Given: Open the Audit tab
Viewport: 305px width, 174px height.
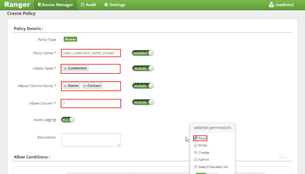Looking at the screenshot, I should click(89, 5).
